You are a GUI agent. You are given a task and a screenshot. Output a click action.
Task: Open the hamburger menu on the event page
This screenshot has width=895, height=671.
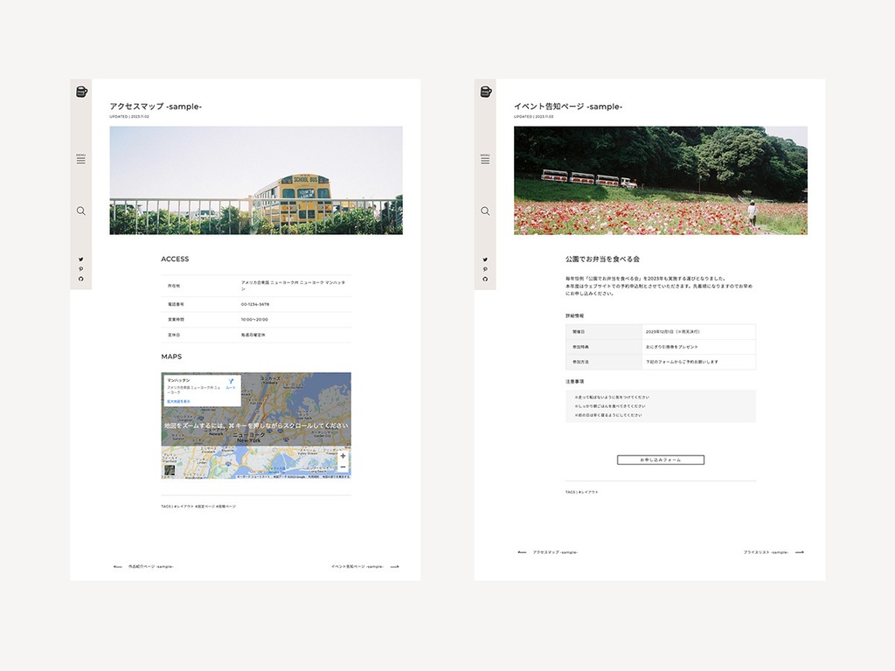486,161
